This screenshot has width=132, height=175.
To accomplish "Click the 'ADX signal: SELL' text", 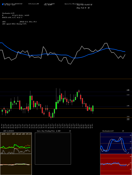I will [9, 24].
